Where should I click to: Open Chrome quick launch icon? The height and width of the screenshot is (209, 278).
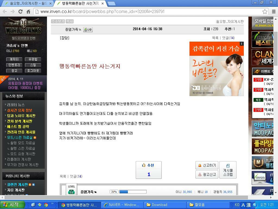[x=46, y=205]
